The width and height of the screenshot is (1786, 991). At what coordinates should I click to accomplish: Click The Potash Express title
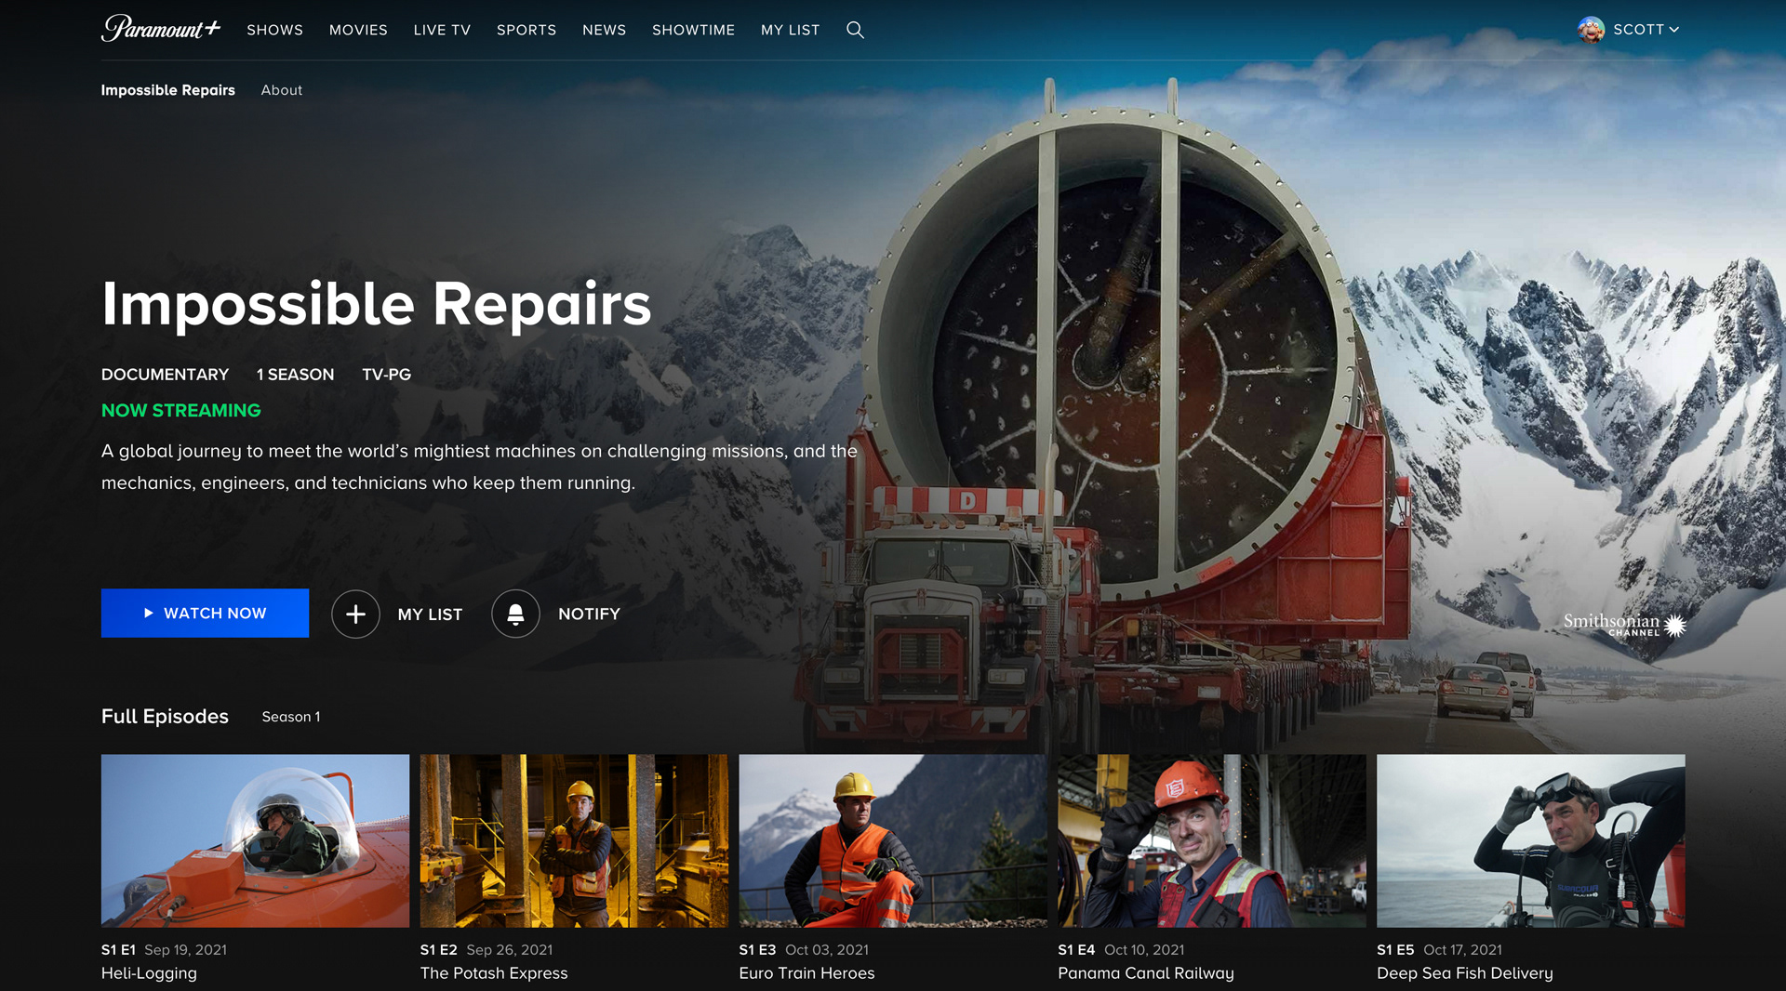coord(494,973)
